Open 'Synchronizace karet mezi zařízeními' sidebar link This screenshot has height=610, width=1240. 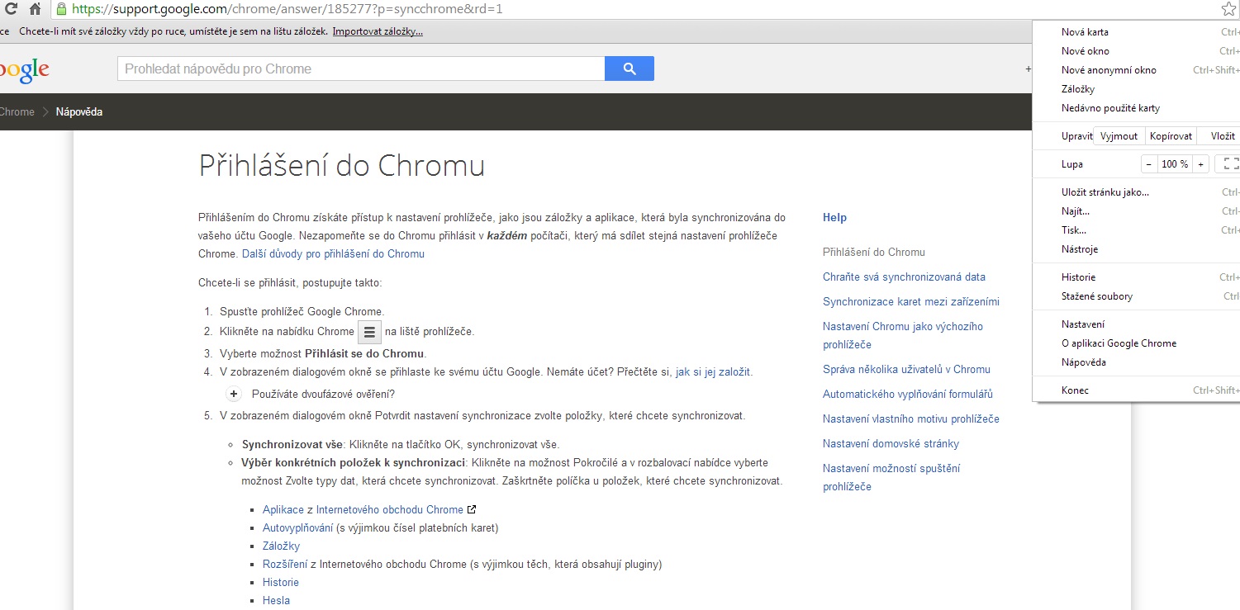tap(911, 301)
